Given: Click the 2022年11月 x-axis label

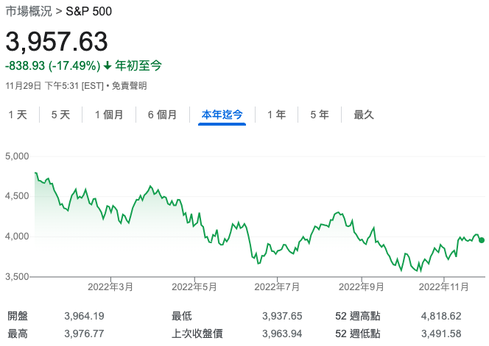Looking at the screenshot, I should 443,287.
